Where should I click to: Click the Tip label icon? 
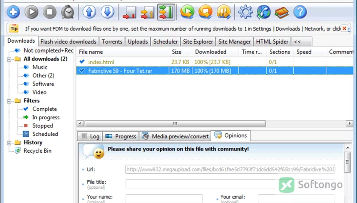coord(14,28)
